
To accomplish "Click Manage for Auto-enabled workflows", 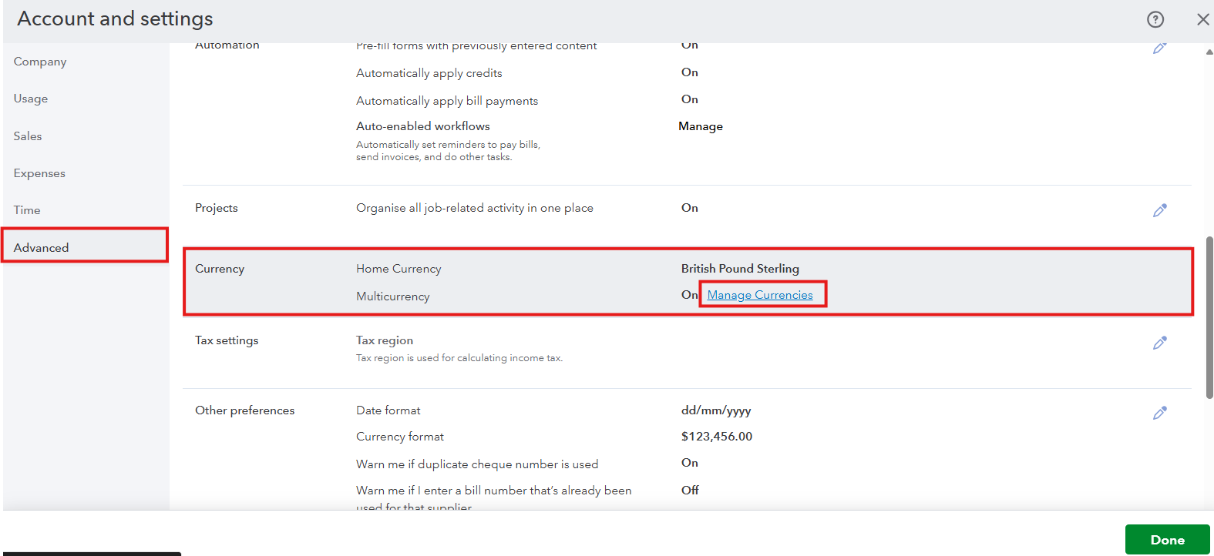I will pos(700,126).
